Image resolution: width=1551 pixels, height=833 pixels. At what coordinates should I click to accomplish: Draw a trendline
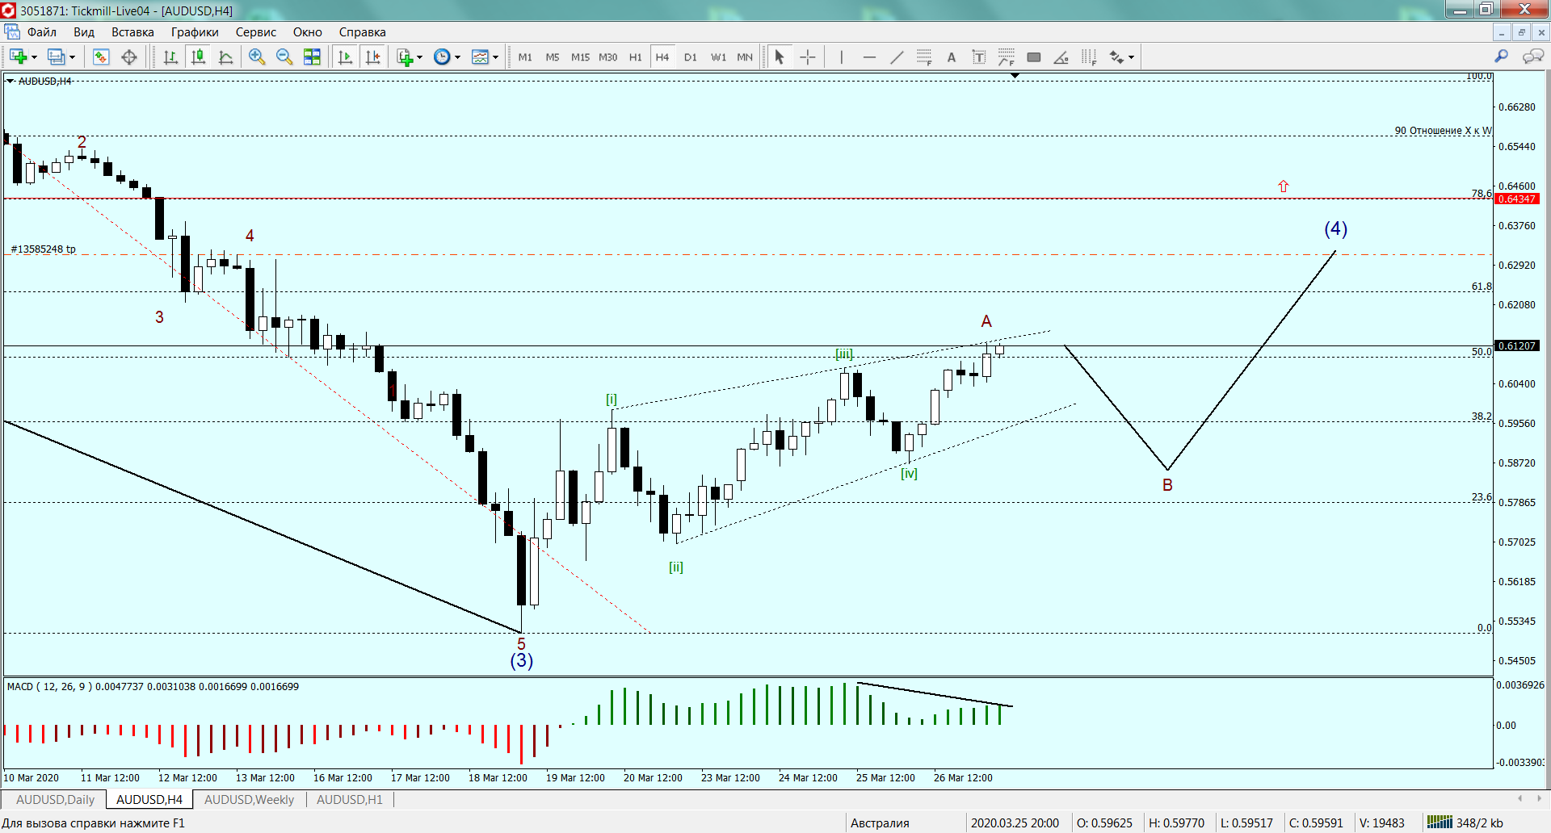[x=897, y=57]
